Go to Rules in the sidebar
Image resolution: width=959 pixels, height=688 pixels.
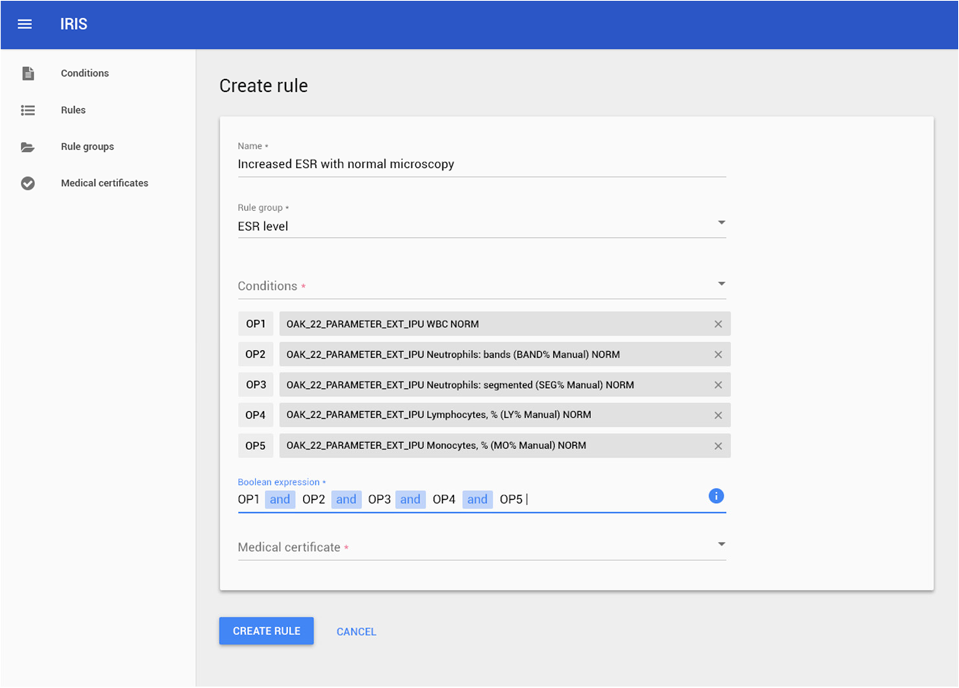(73, 110)
